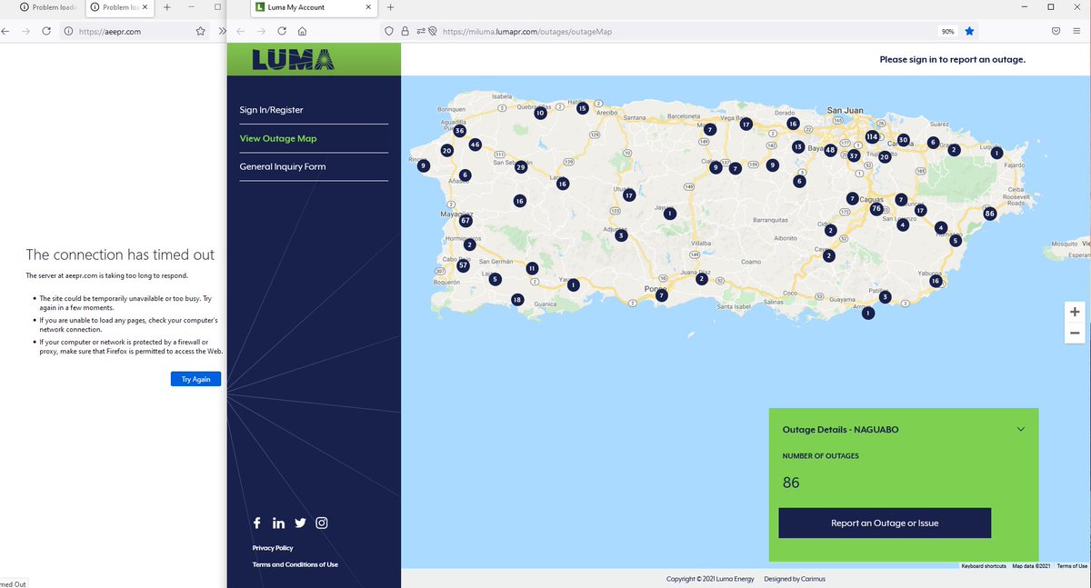The height and width of the screenshot is (588, 1091).
Task: Select the Twitter icon in sidebar
Action: coord(300,523)
